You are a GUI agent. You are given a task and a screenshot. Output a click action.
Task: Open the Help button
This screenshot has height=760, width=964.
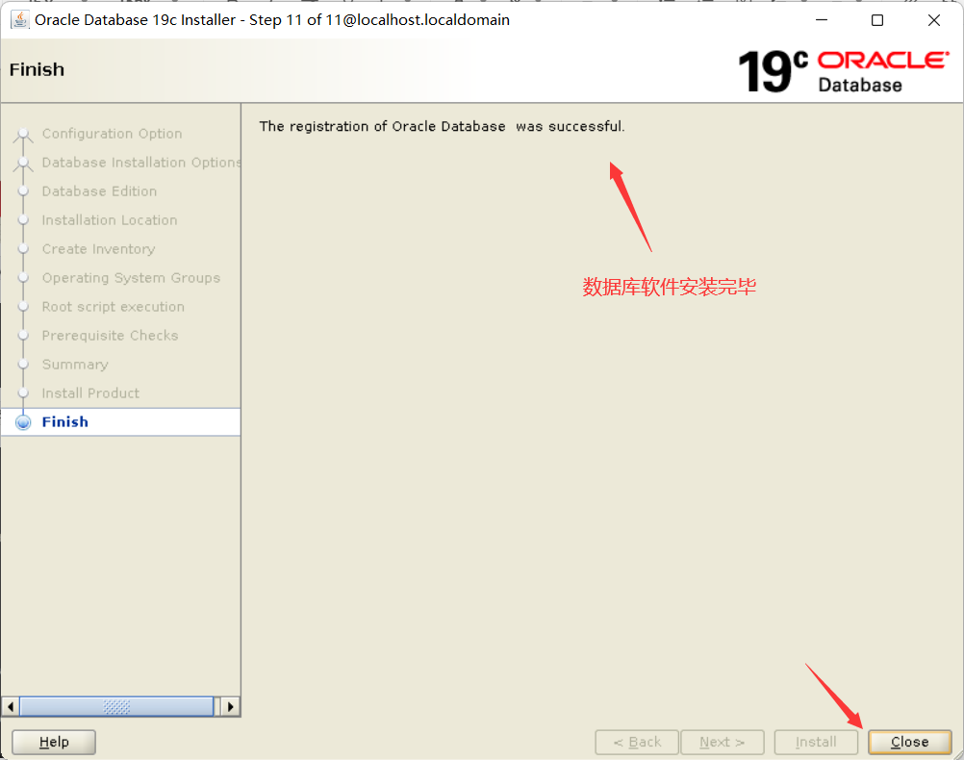(x=54, y=742)
